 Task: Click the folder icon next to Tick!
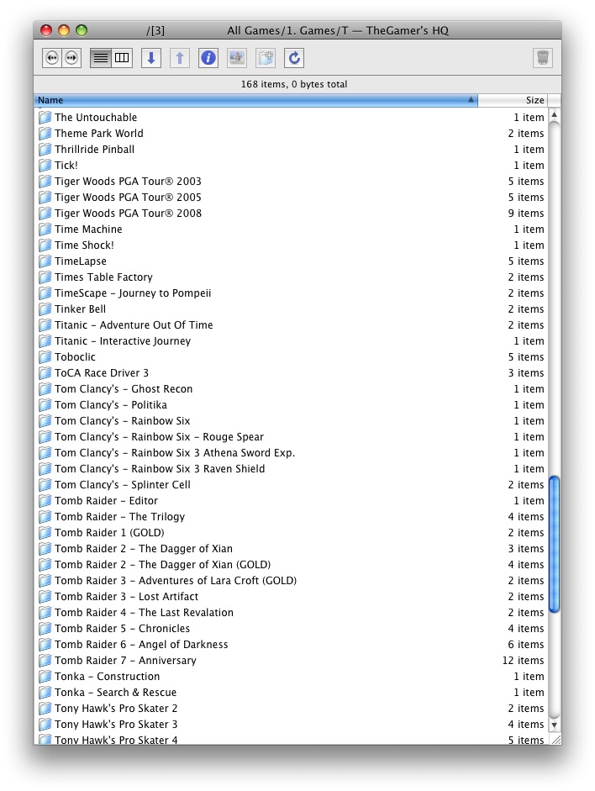(x=45, y=166)
